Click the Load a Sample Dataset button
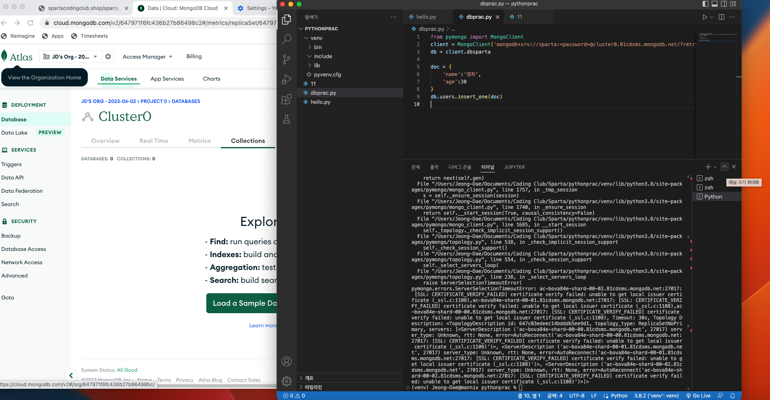The image size is (770, 400). point(242,303)
